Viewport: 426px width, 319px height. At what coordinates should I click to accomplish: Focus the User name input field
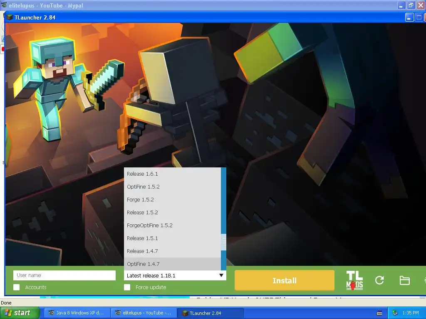click(64, 275)
